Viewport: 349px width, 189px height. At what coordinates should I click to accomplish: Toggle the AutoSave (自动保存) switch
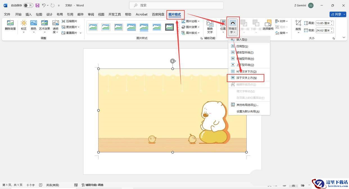pos(28,5)
